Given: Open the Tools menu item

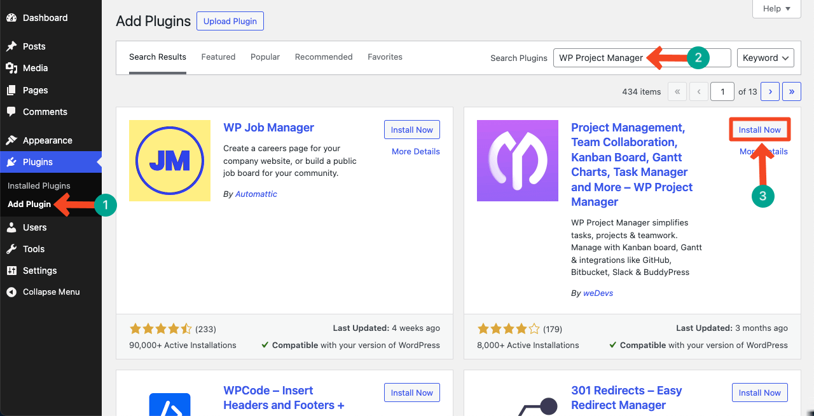Looking at the screenshot, I should click(51, 249).
